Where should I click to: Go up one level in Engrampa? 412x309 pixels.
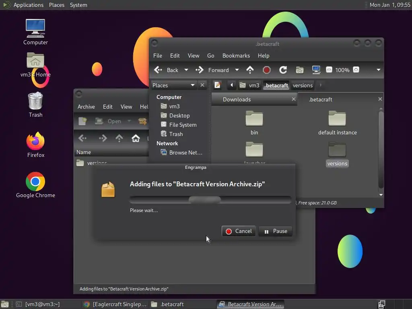point(119,138)
